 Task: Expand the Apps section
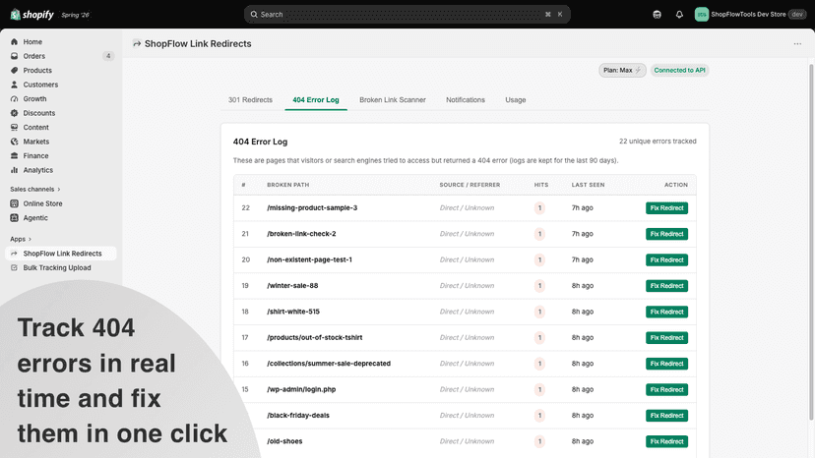click(x=21, y=239)
